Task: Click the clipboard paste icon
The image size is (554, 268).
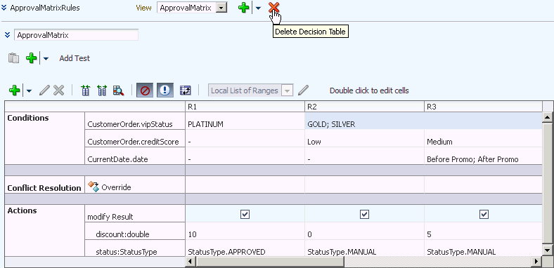Action: click(x=13, y=58)
